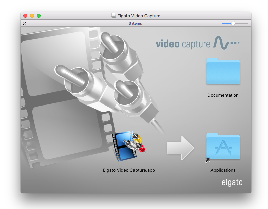Click the "Documentation" folder label
The height and width of the screenshot is (209, 268).
tap(223, 95)
